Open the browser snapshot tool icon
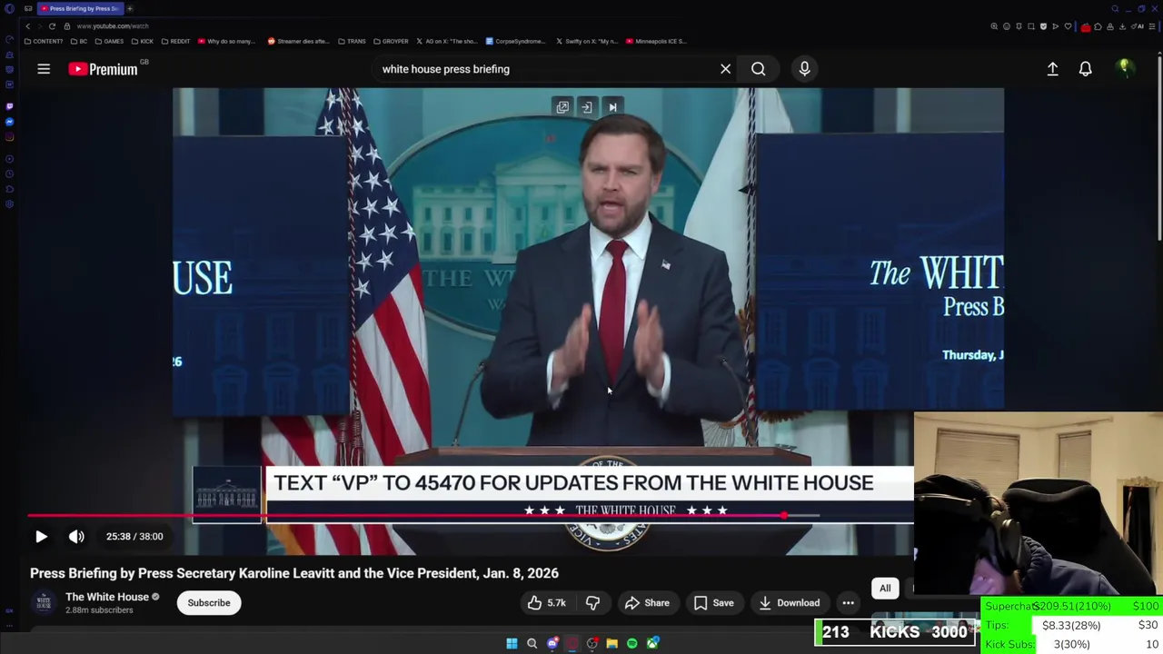This screenshot has height=654, width=1163. click(x=1031, y=26)
